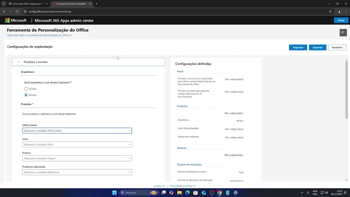Open the Project product dropdown
Screen dimensions: 350x197
coord(77,158)
